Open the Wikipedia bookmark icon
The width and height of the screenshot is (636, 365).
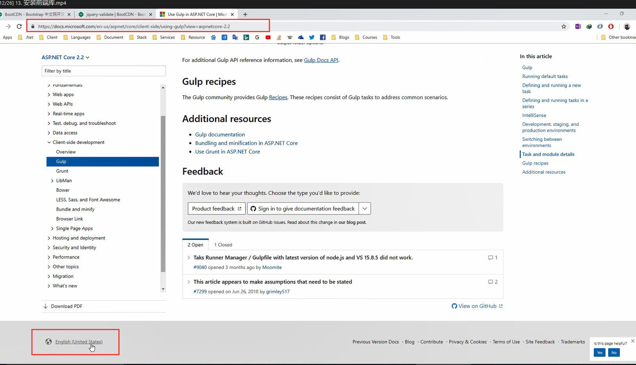tap(290, 37)
